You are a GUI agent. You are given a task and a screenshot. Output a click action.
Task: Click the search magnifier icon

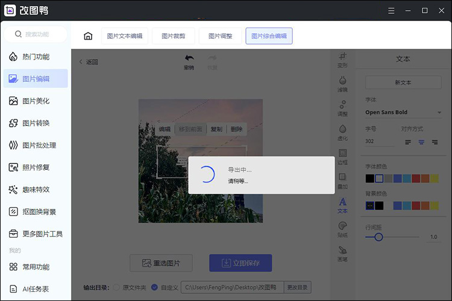point(18,34)
